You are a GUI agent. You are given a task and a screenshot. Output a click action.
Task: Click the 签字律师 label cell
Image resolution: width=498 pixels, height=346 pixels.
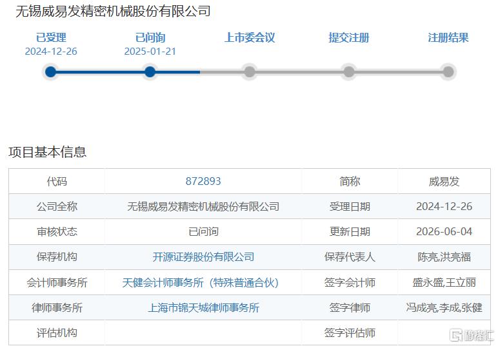pyautogui.click(x=350, y=307)
